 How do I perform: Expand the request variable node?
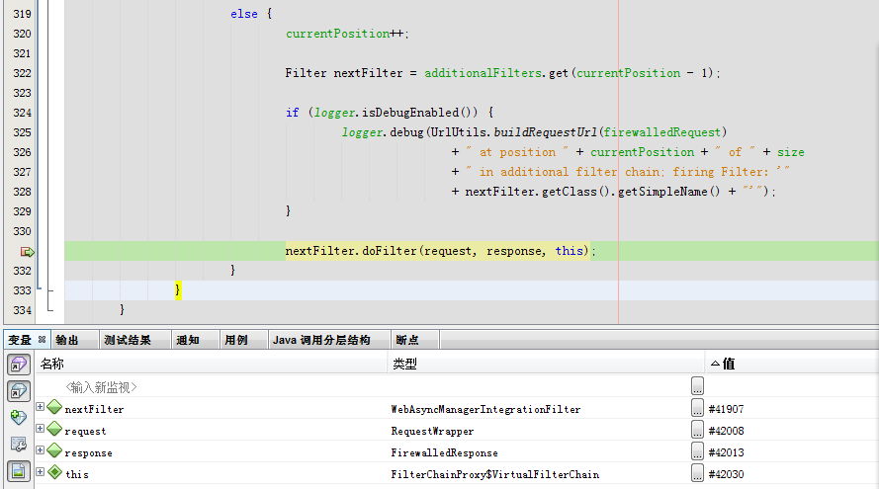(x=40, y=429)
